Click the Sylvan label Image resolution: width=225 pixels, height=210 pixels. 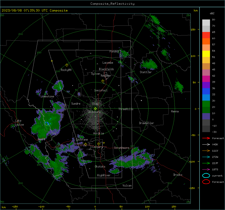pyautogui.click(x=95, y=74)
